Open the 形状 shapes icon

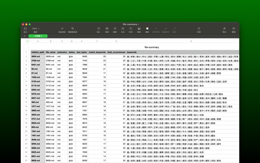(131, 28)
